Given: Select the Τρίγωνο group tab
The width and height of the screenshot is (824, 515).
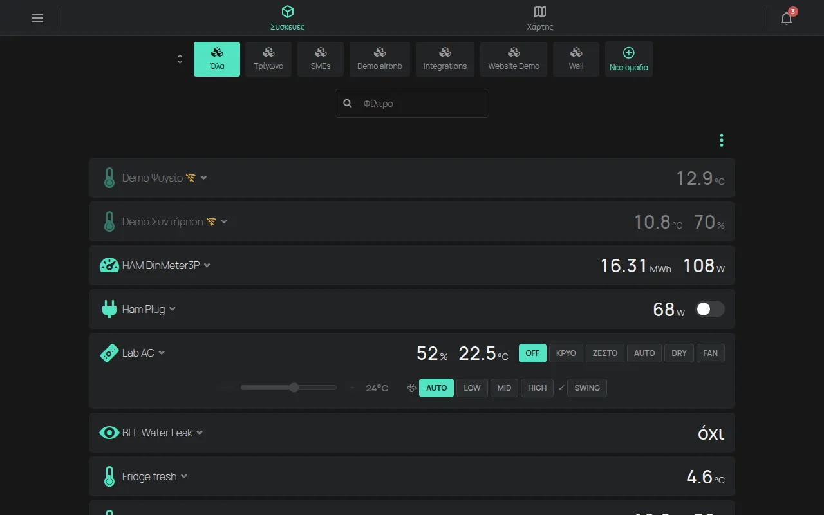Looking at the screenshot, I should (x=268, y=59).
